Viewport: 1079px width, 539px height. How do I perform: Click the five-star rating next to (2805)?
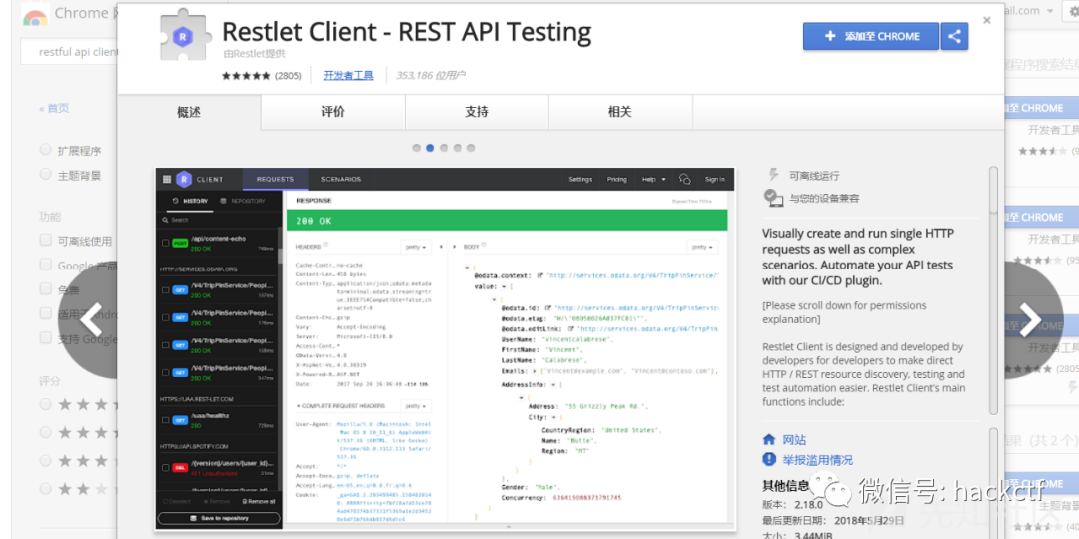tap(246, 76)
